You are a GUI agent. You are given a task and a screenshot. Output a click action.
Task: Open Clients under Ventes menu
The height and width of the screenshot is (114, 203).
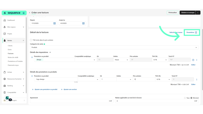coord(10,46)
